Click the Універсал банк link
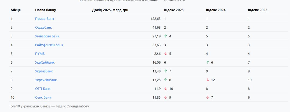 click(x=47, y=36)
